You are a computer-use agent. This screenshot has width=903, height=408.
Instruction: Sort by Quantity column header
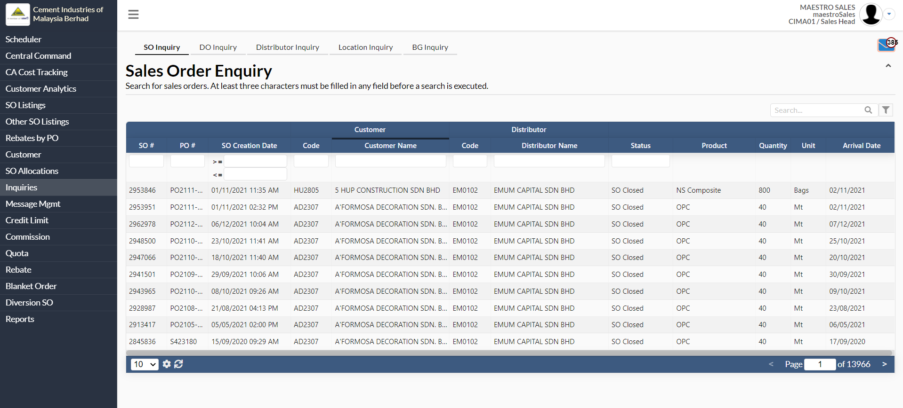tap(773, 146)
